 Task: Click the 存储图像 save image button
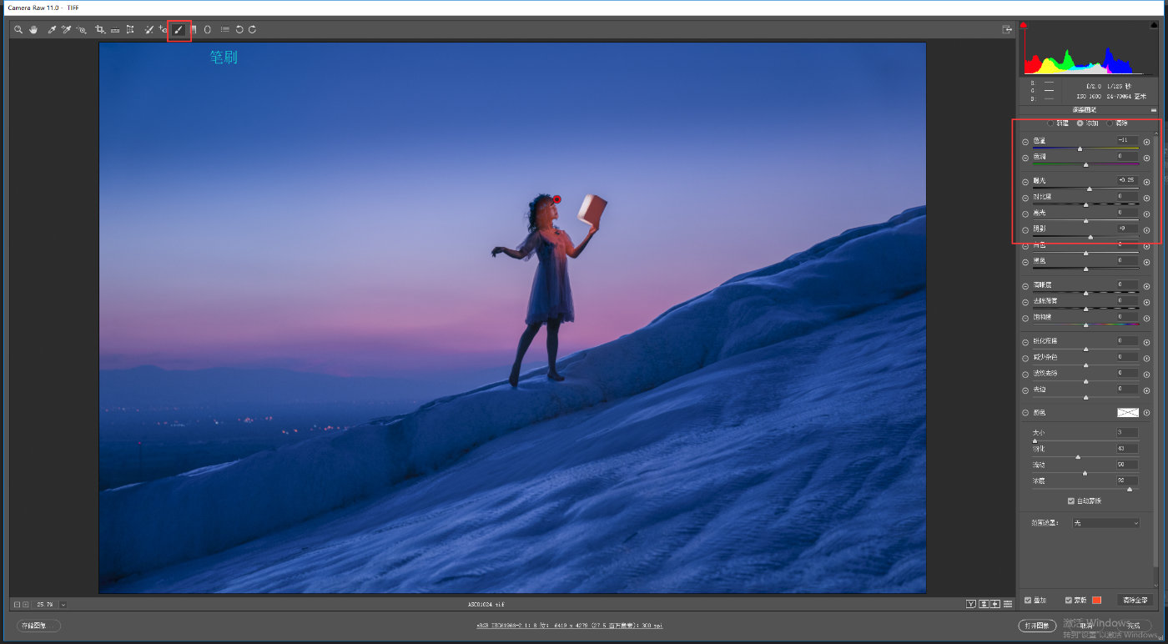point(38,626)
